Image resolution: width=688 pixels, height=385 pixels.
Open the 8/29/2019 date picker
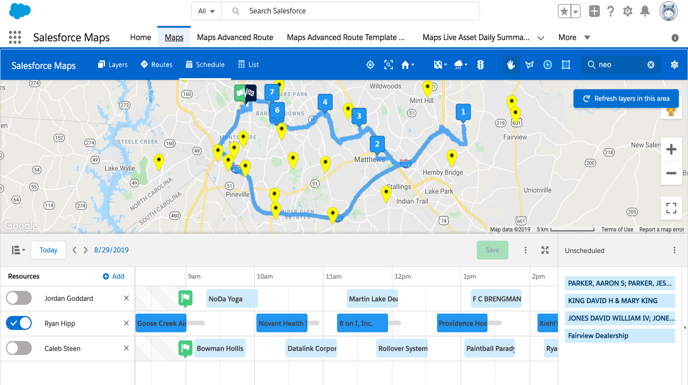(x=111, y=250)
